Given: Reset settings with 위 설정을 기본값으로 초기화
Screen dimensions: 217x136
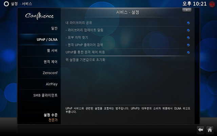Looking at the screenshot, I should [127, 60].
